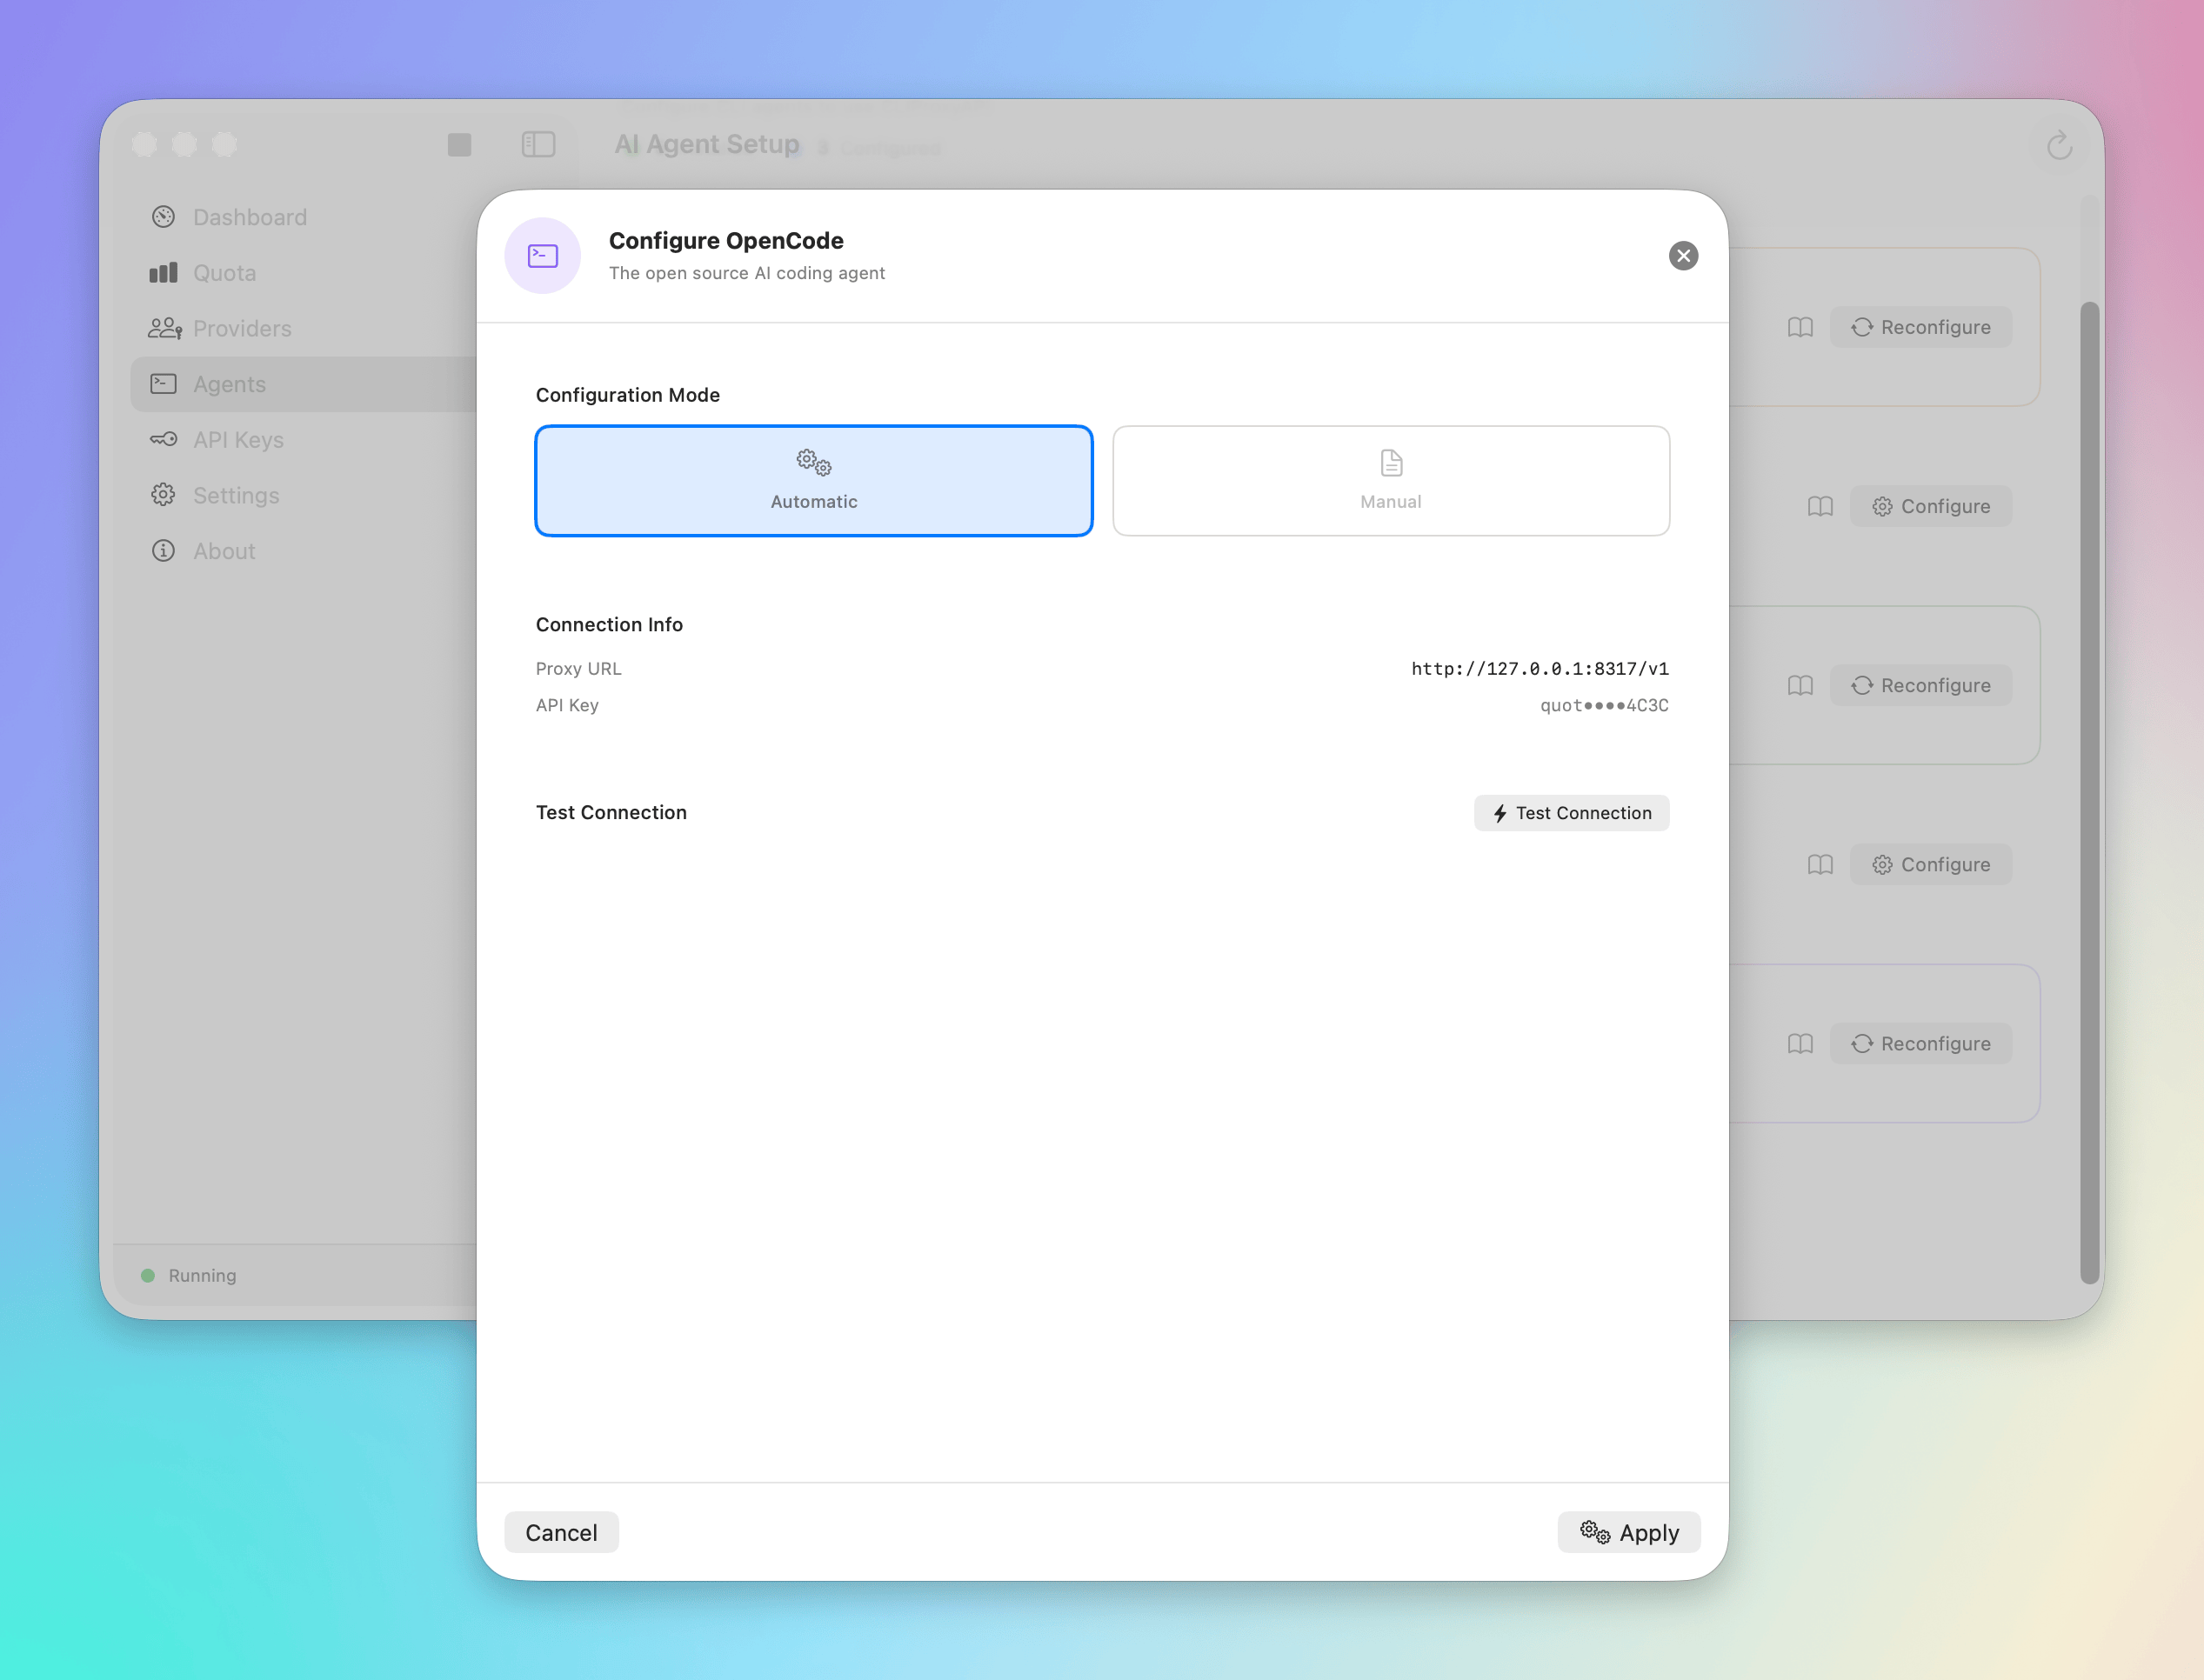The width and height of the screenshot is (2204, 1680).
Task: Select Agents in the sidebar
Action: tap(229, 384)
